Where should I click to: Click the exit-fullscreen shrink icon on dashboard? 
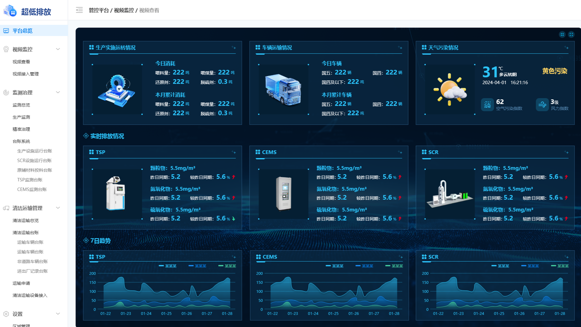pyautogui.click(x=562, y=34)
